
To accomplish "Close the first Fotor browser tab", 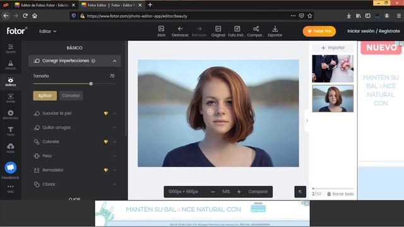I will click(73, 5).
